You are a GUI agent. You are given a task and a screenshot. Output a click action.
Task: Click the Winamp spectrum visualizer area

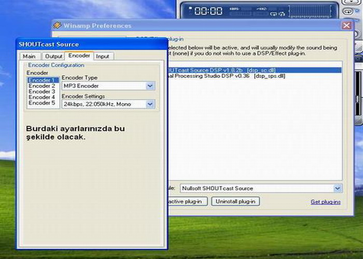click(311, 11)
